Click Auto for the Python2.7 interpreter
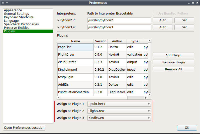This screenshot has height=134, width=200. click(x=163, y=20)
